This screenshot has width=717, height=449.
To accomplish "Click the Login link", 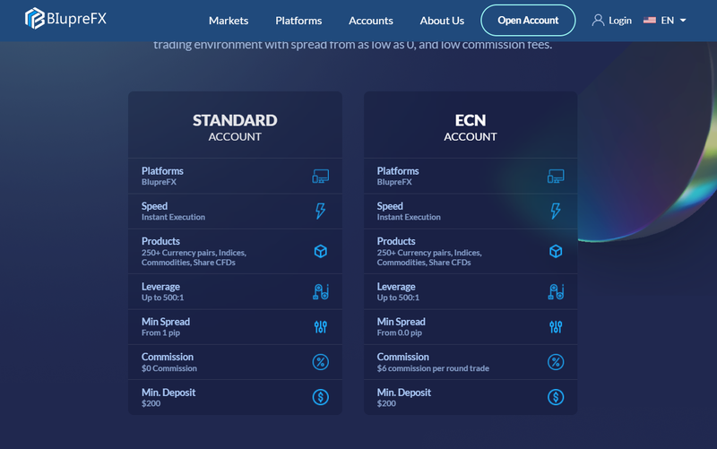I will 619,21.
